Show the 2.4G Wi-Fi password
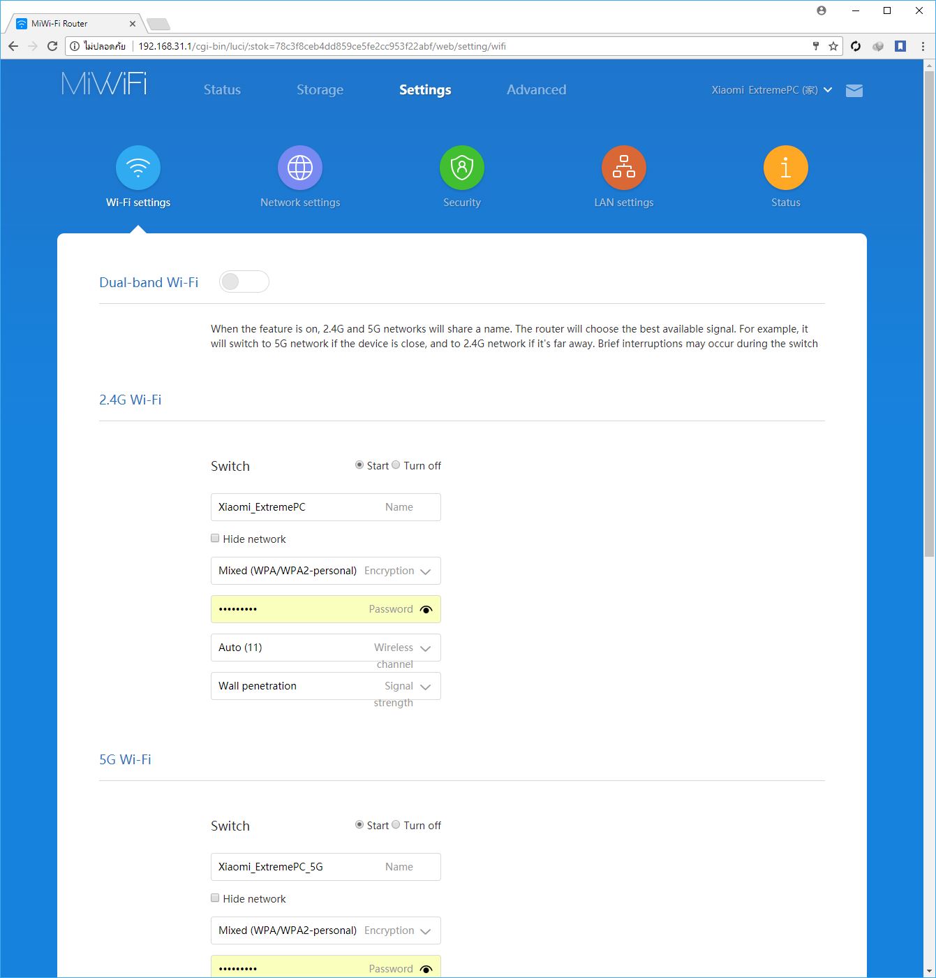936x978 pixels. (426, 609)
